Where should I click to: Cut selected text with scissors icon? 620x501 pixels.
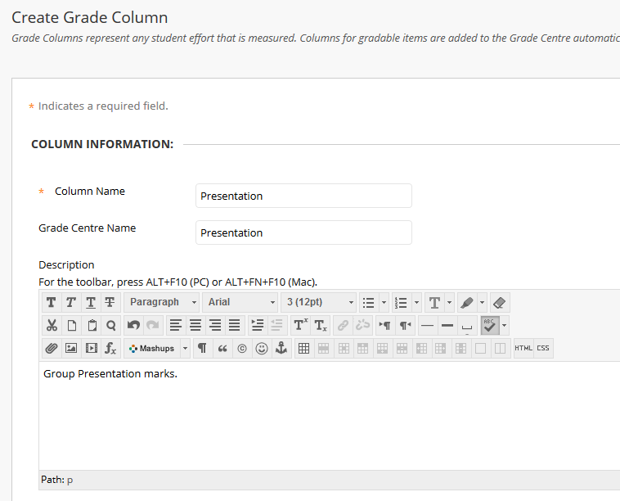click(52, 326)
